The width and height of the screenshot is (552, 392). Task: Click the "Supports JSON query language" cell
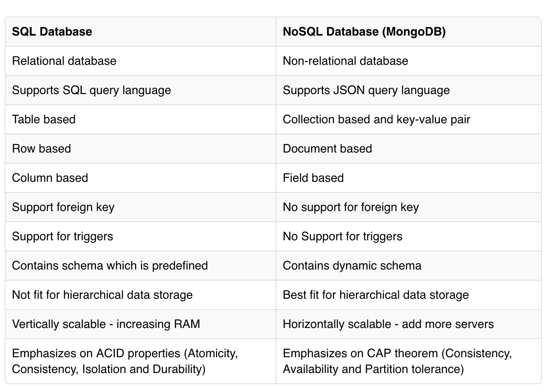point(366,90)
